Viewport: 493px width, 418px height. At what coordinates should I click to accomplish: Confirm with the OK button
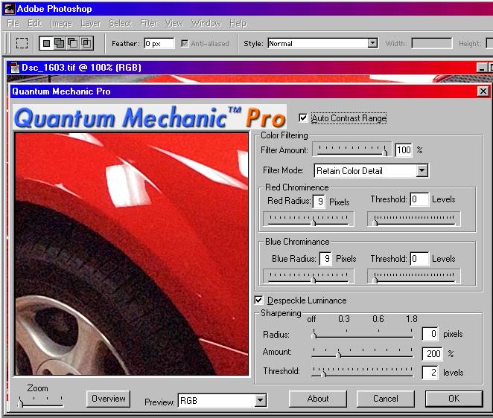click(454, 399)
